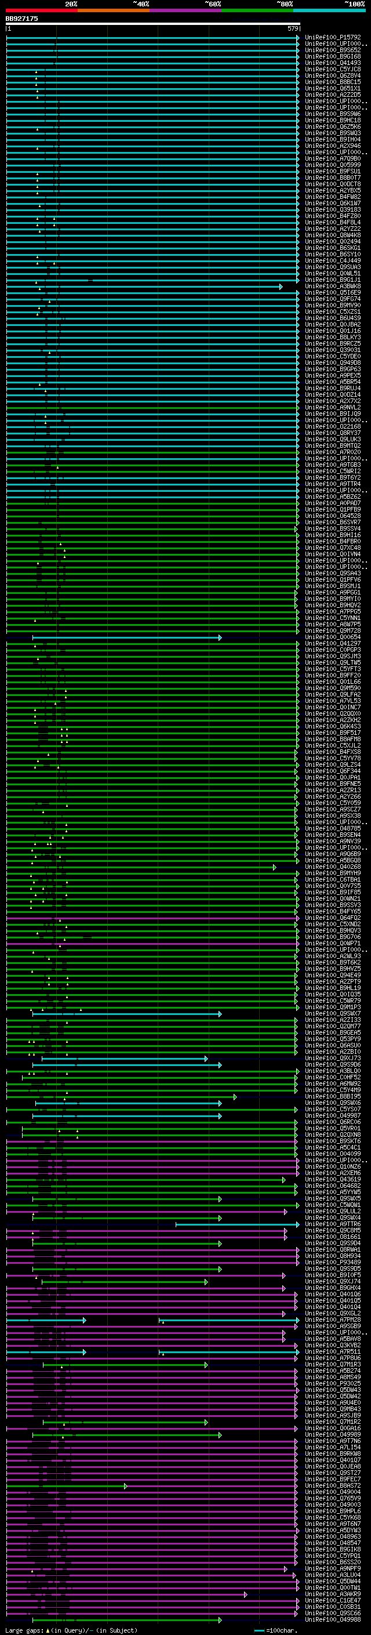Open hit UniRef100_B9S652
The image size is (371, 1635).
pyautogui.click(x=333, y=50)
